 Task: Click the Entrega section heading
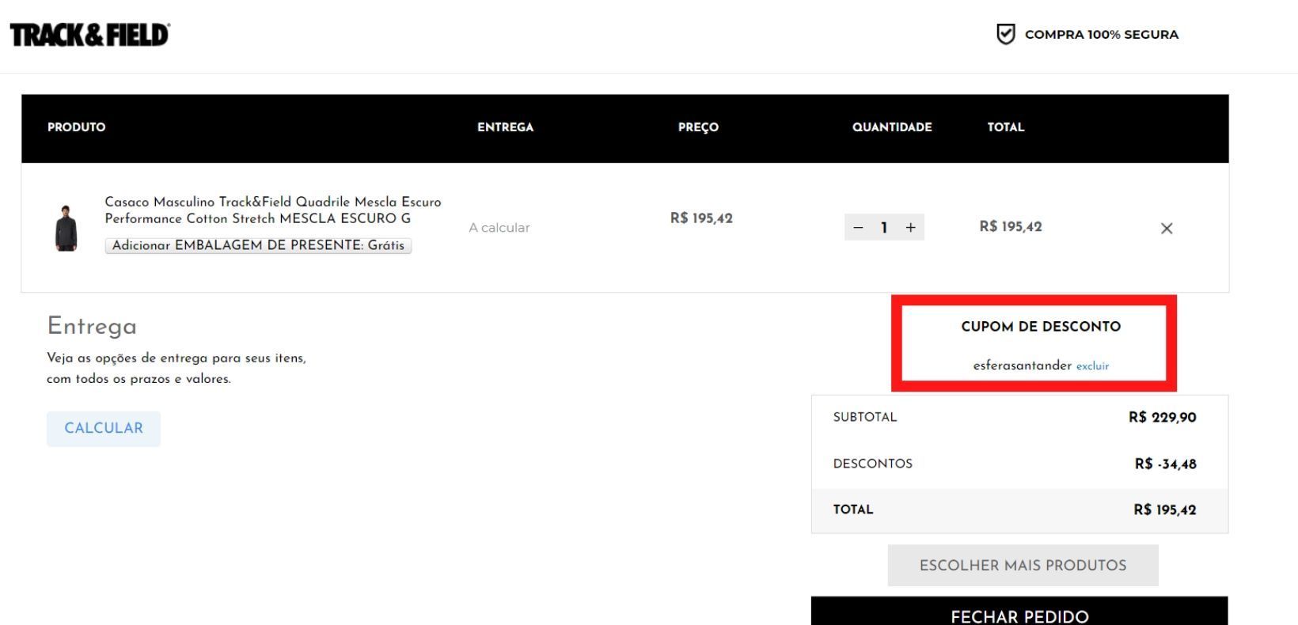click(92, 326)
